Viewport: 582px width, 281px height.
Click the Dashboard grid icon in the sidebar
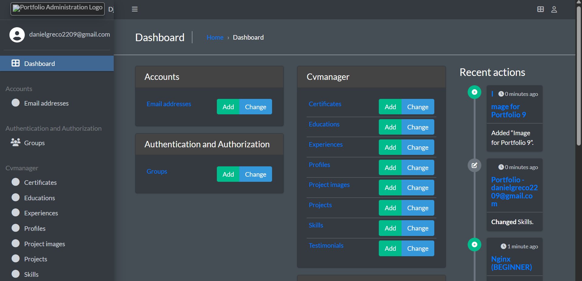click(15, 63)
